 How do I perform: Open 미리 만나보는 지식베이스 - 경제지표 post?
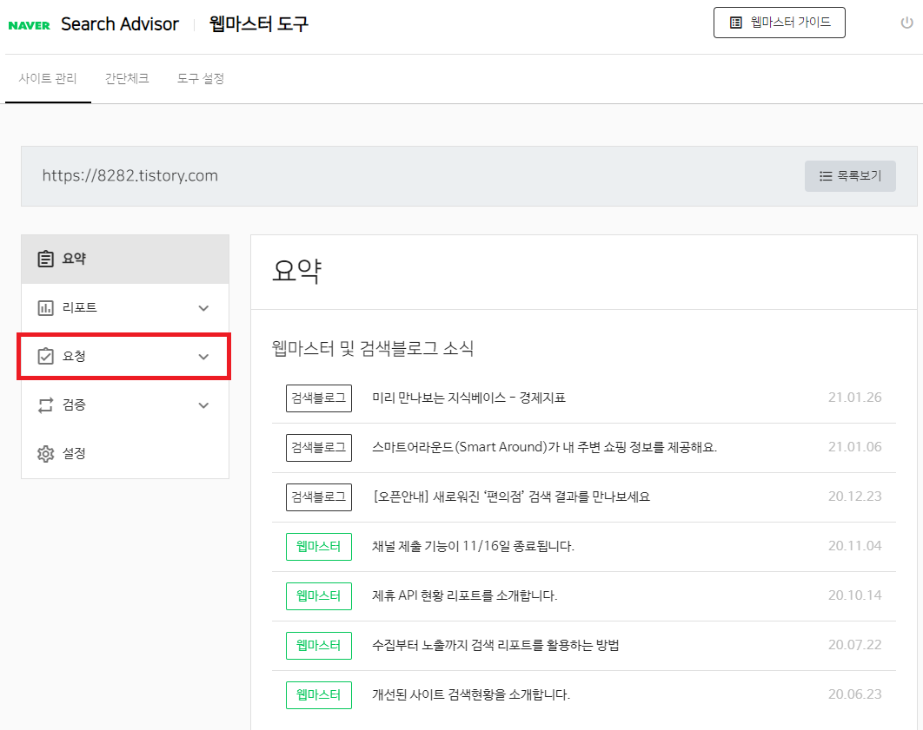click(x=468, y=398)
